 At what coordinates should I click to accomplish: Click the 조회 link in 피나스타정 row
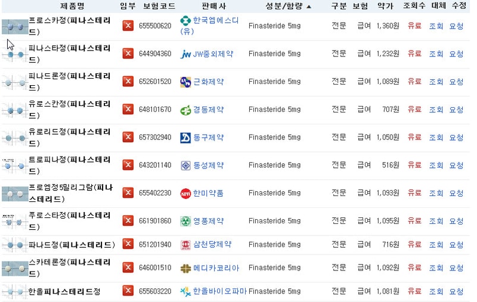436,54
